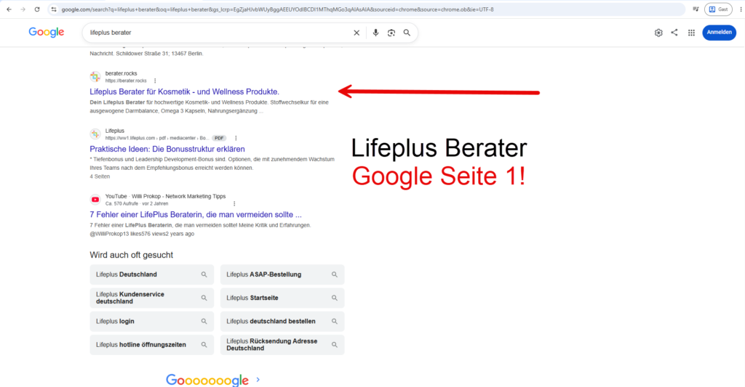Click the share icon near settings
The image size is (745, 387).
point(674,32)
